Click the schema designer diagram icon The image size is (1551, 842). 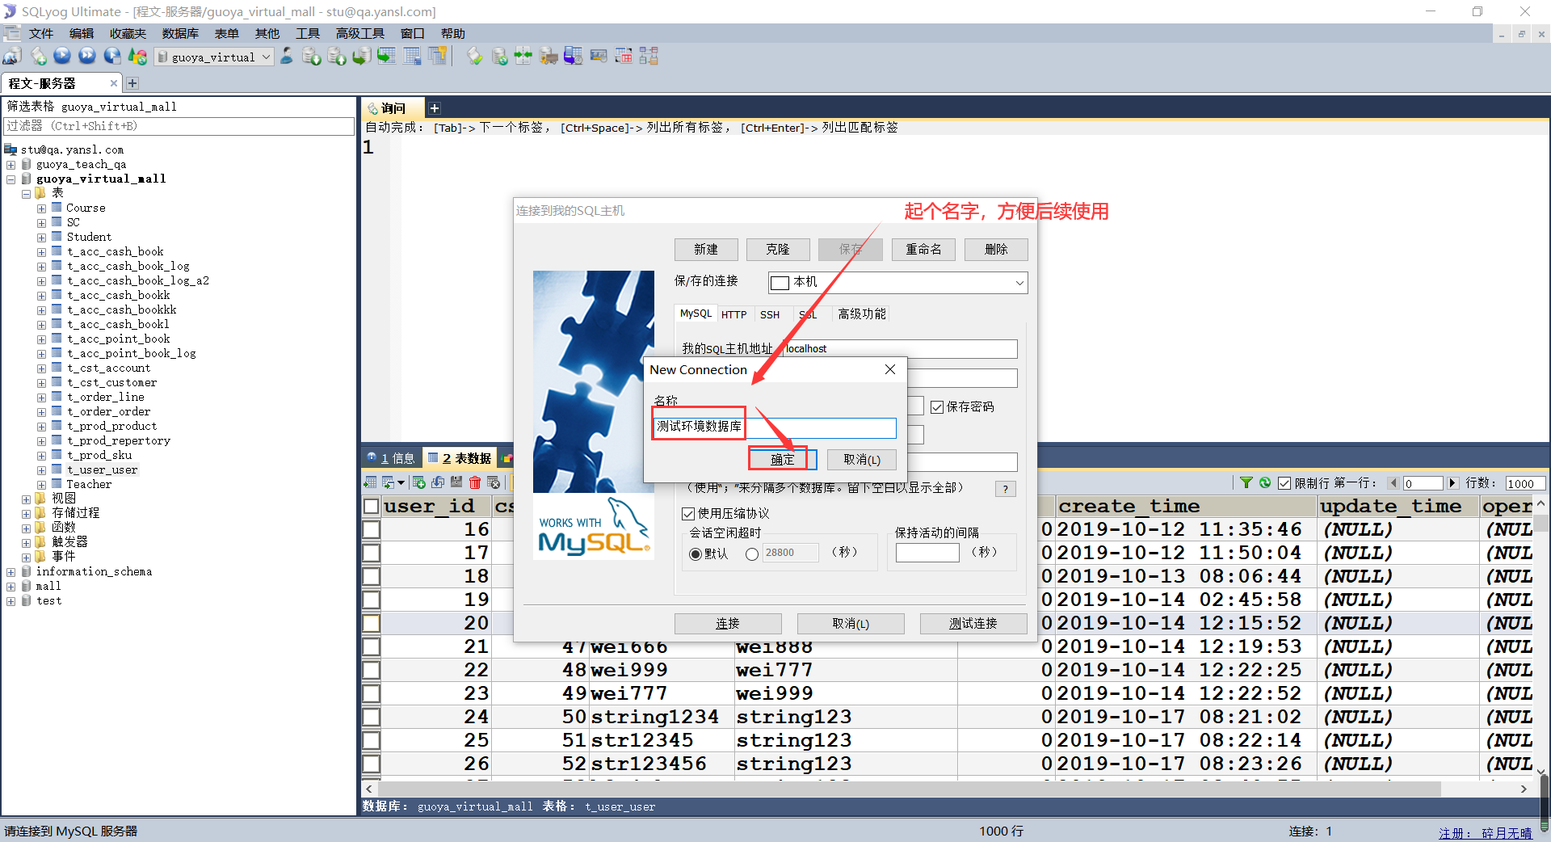click(649, 56)
